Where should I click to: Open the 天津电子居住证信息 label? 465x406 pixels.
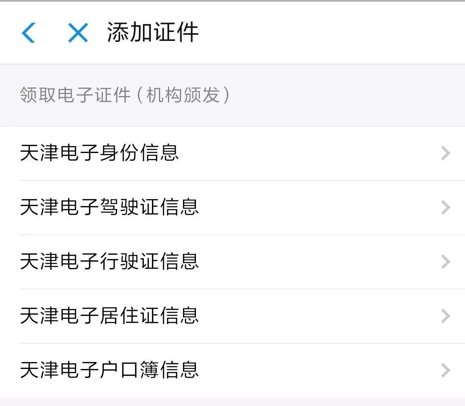pyautogui.click(x=109, y=316)
